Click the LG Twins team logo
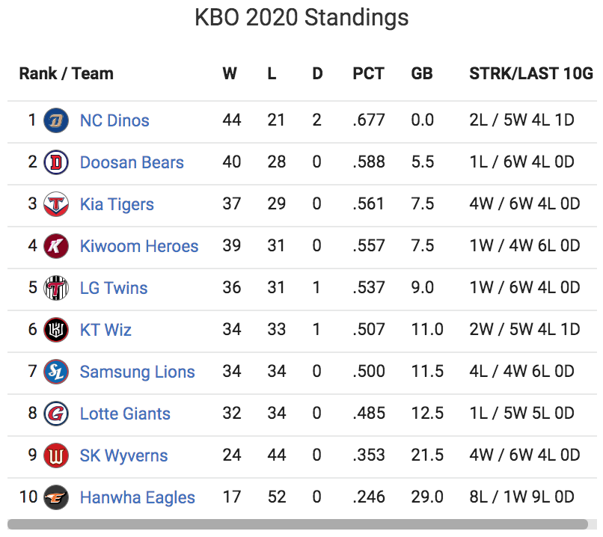Viewport: 603px width, 537px height. [x=56, y=288]
